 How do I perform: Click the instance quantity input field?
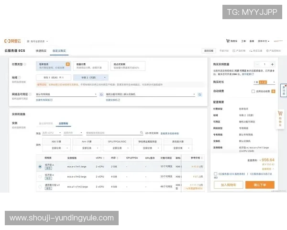coord(265,64)
